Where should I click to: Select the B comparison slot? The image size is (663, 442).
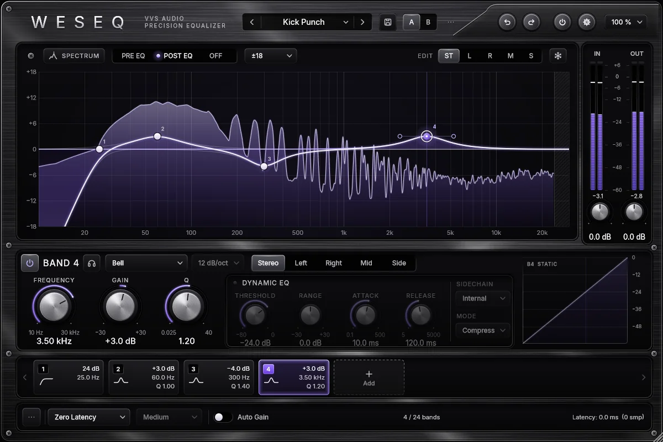point(428,22)
